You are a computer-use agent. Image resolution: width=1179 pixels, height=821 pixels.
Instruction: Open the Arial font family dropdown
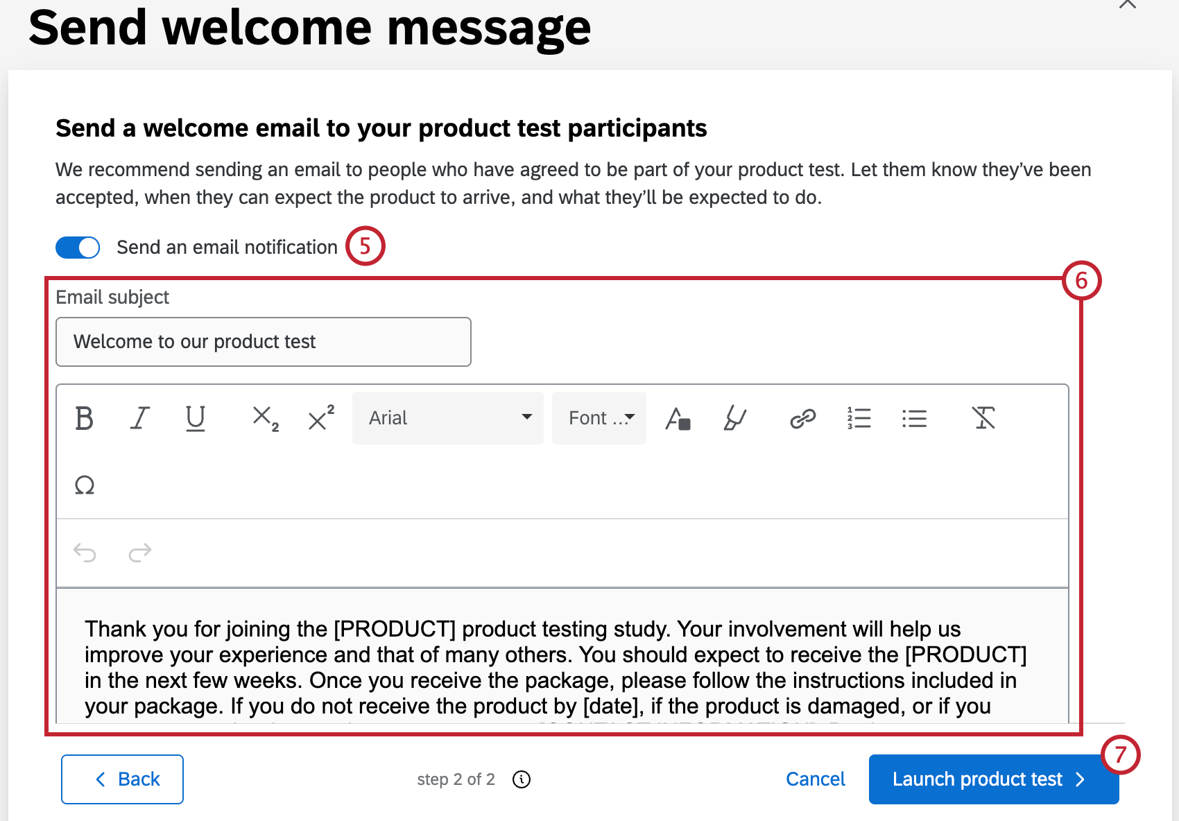(447, 417)
